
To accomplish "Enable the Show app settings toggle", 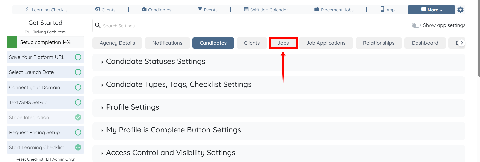I will [x=416, y=25].
